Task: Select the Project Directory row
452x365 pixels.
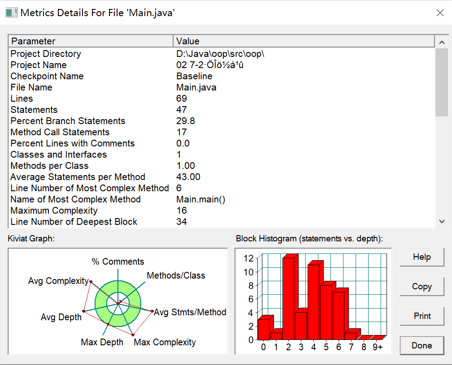Action: (x=222, y=54)
